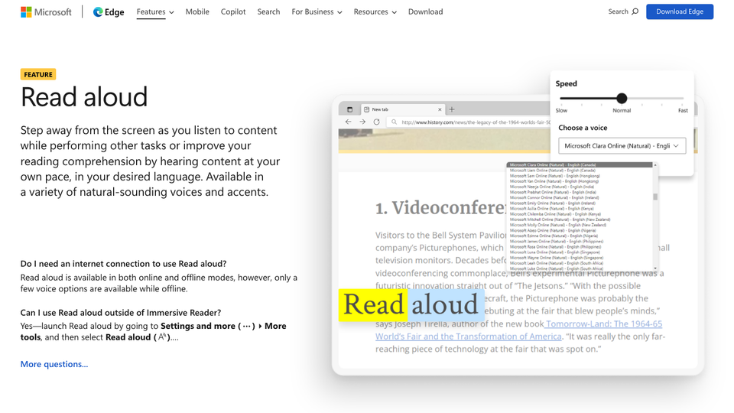Close the New tab in the mockup
This screenshot has height=413, width=734.
coord(440,109)
